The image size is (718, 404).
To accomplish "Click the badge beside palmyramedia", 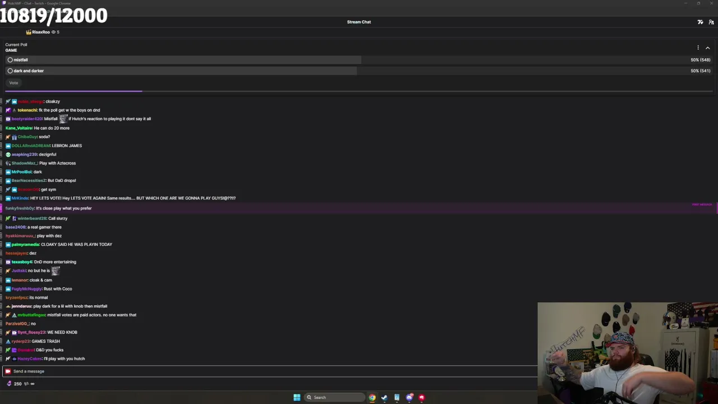I will coord(8,245).
